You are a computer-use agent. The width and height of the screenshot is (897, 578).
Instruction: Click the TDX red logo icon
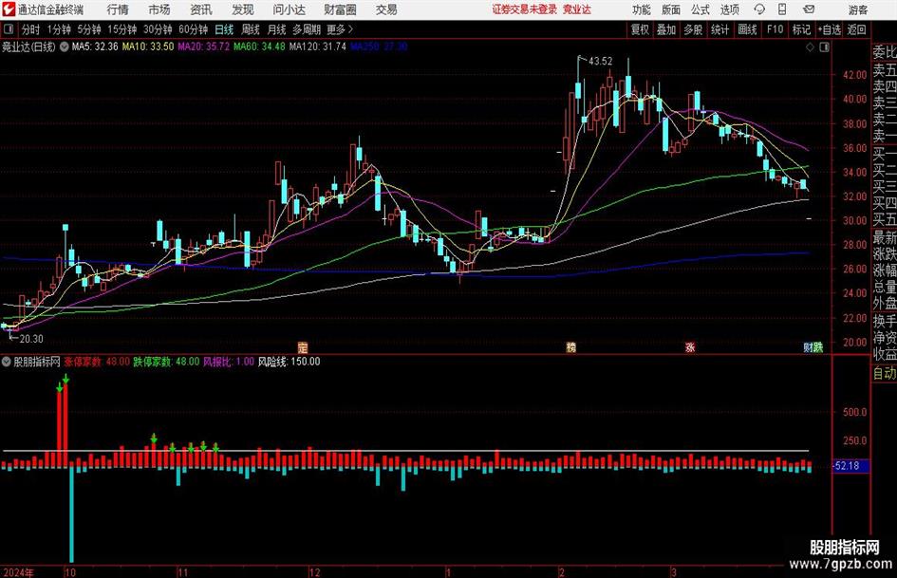pos(9,9)
